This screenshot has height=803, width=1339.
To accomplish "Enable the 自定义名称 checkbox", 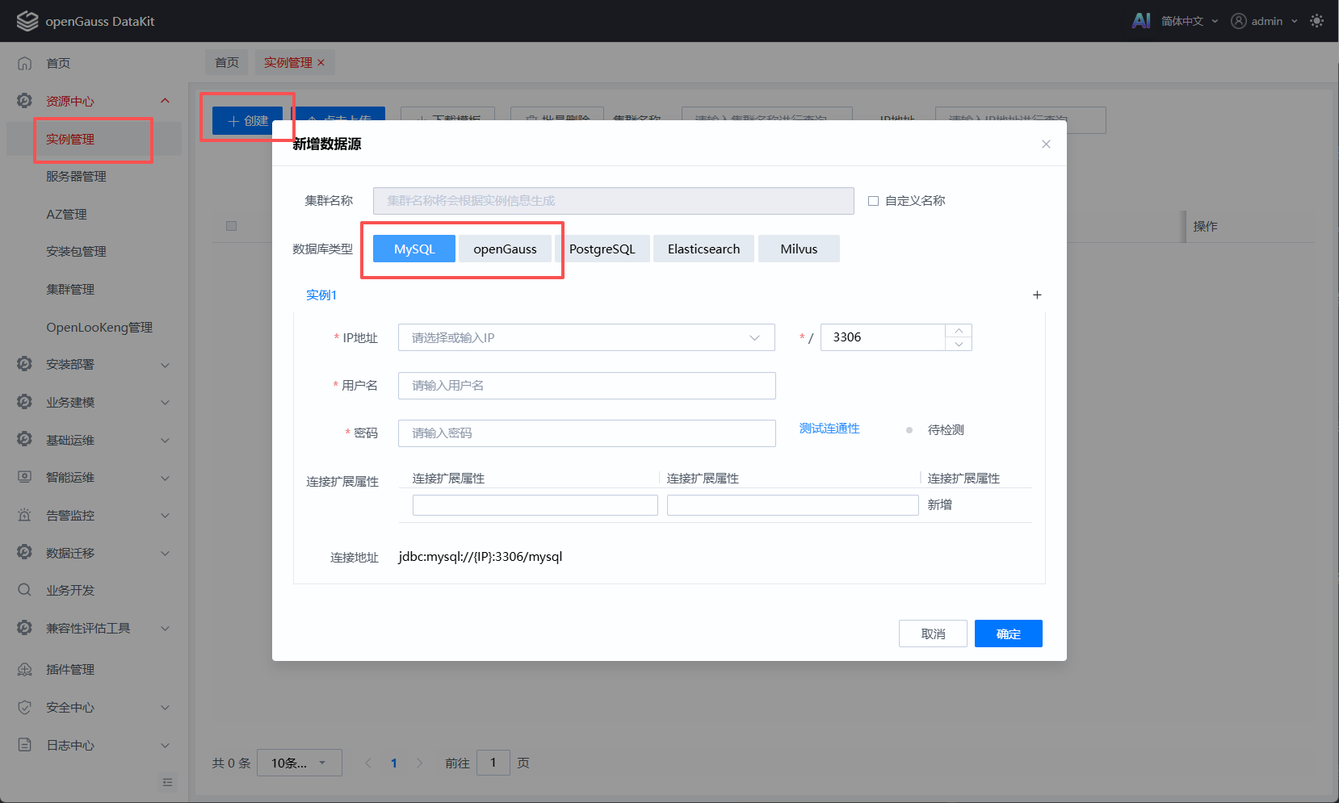I will [x=873, y=201].
